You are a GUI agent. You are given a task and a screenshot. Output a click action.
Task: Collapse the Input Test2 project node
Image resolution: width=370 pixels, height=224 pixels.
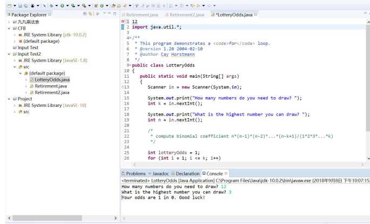pyautogui.click(x=9, y=54)
